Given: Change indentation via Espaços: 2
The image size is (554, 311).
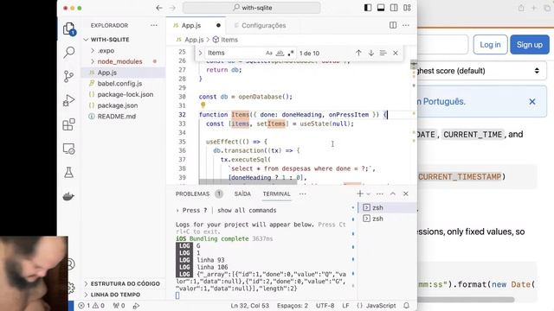Looking at the screenshot, I should (293, 306).
